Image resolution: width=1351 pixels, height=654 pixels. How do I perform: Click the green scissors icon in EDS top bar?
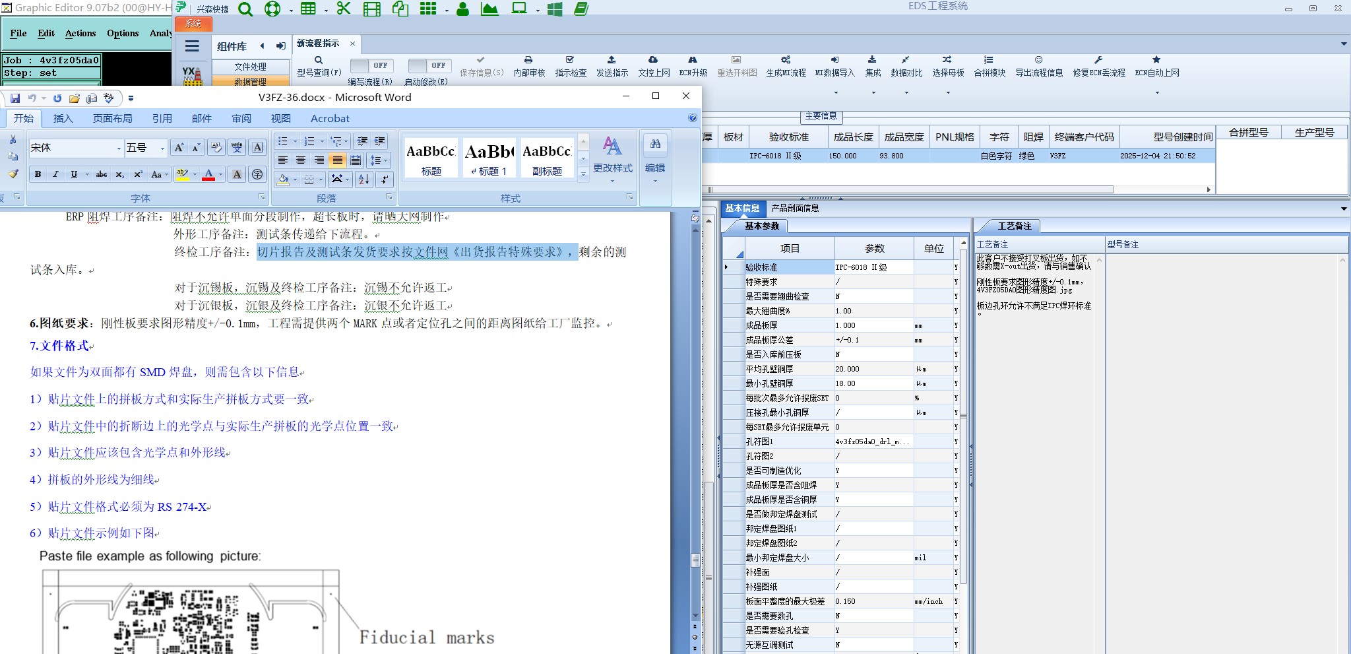pos(343,9)
